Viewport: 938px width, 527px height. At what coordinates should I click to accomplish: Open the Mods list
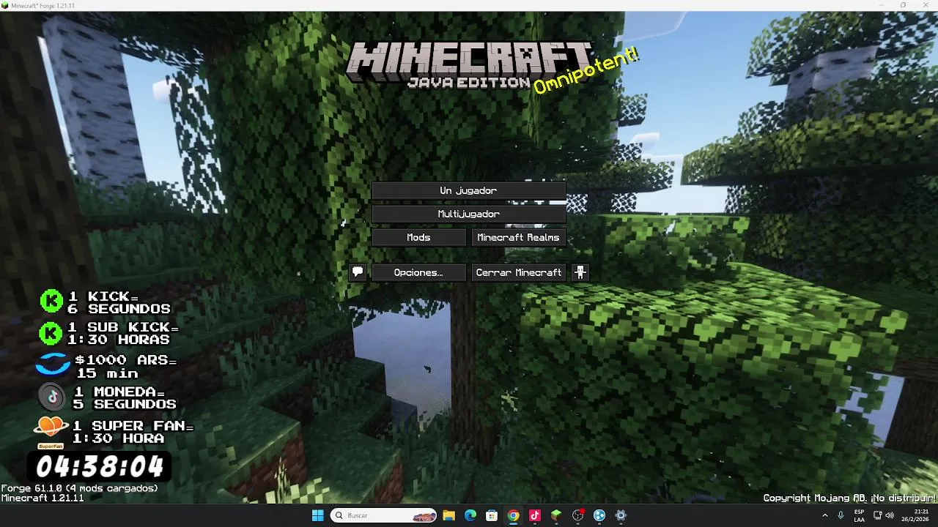[x=418, y=237]
